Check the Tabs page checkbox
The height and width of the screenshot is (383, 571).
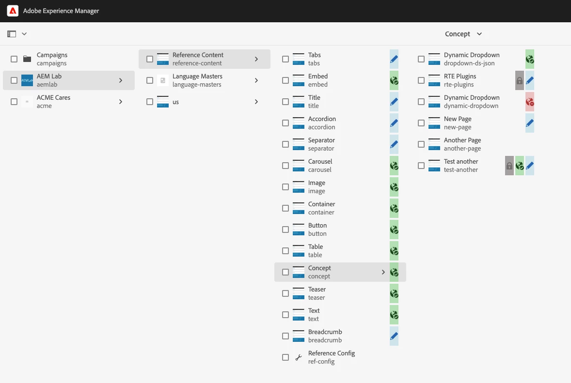coord(285,59)
